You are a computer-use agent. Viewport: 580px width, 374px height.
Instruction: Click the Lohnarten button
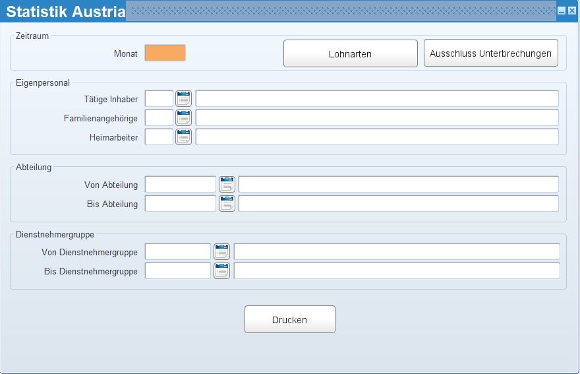350,53
